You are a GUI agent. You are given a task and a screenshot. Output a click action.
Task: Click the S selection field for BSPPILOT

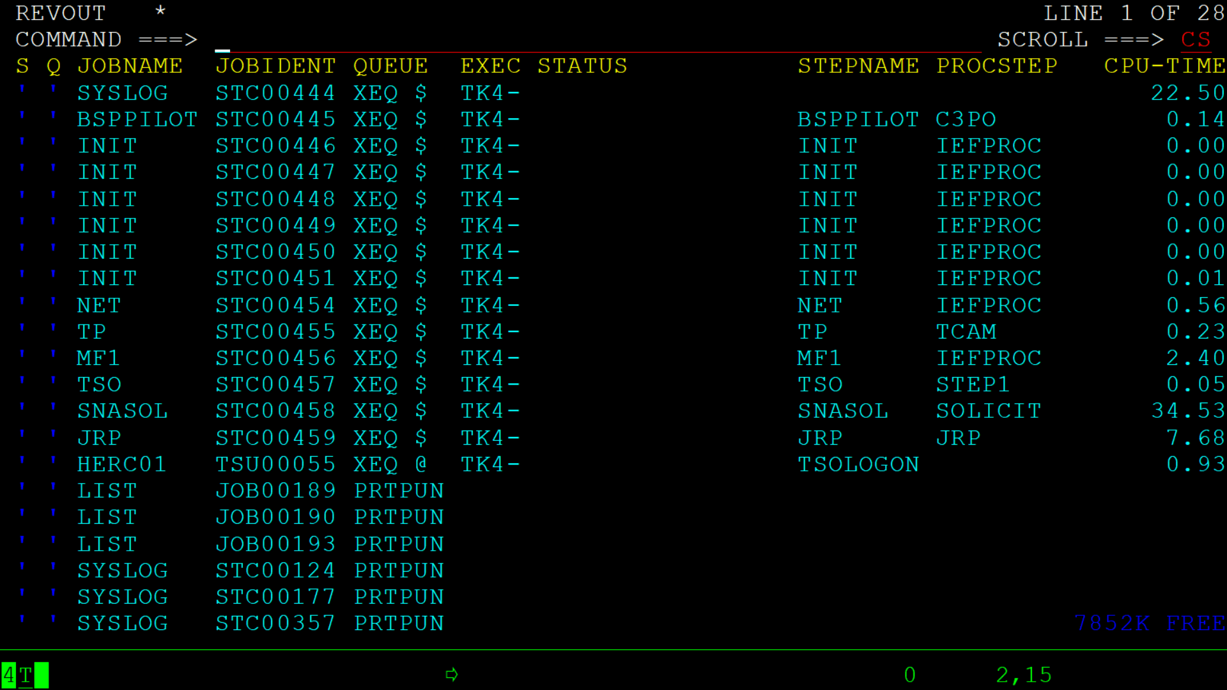coord(22,119)
